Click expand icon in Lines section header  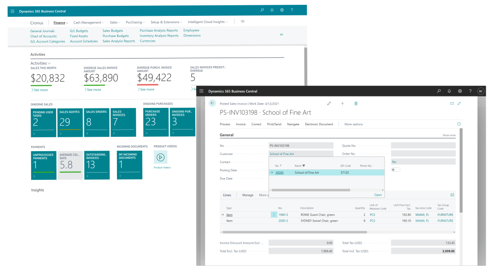[x=452, y=195]
